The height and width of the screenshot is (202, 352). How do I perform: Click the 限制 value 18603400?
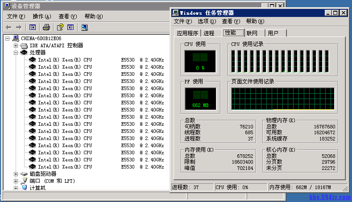(x=242, y=162)
